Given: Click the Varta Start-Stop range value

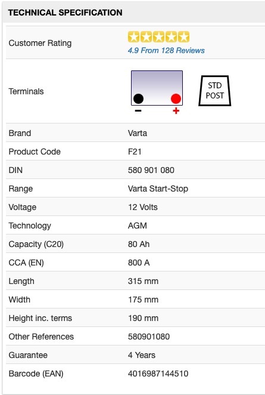Looking at the screenshot, I should click(158, 189).
